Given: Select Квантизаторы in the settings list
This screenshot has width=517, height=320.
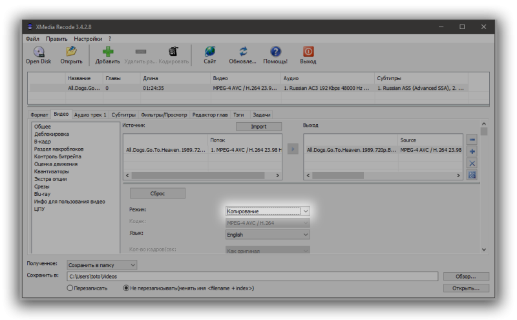Looking at the screenshot, I should (52, 171).
